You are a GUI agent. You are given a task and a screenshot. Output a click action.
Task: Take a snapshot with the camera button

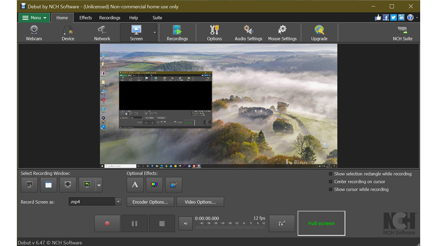[282, 223]
